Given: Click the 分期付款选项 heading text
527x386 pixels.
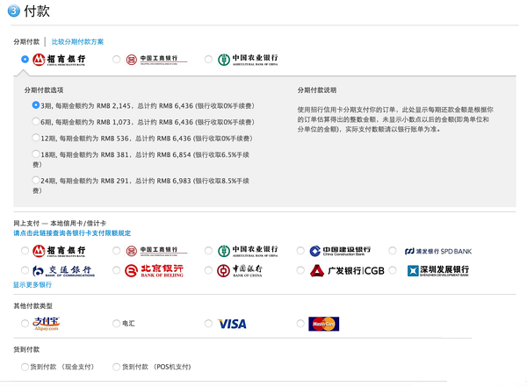Looking at the screenshot, I should pos(44,90).
